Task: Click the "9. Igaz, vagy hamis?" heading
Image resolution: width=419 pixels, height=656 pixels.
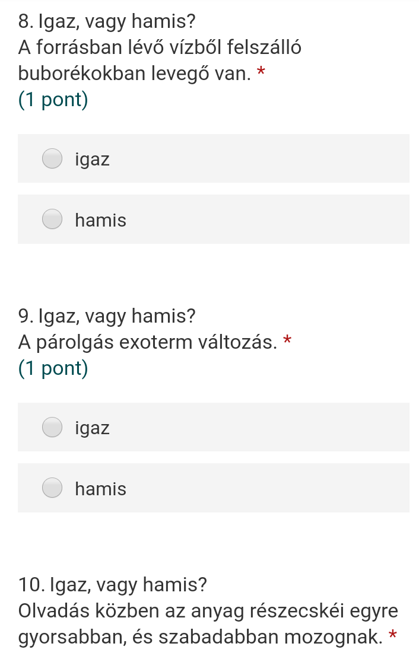Action: pos(107,315)
